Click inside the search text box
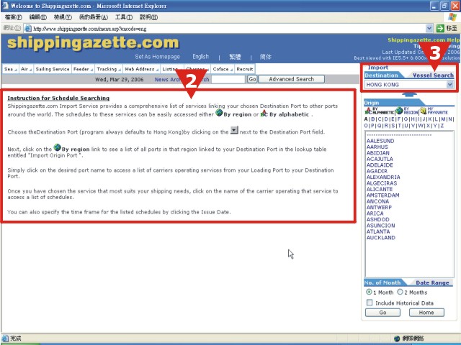This screenshot has width=461, height=345. 228,79
